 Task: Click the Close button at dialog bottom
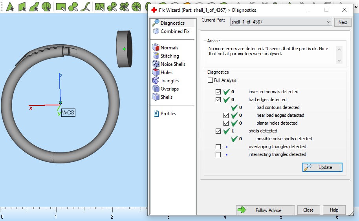tap(308, 210)
